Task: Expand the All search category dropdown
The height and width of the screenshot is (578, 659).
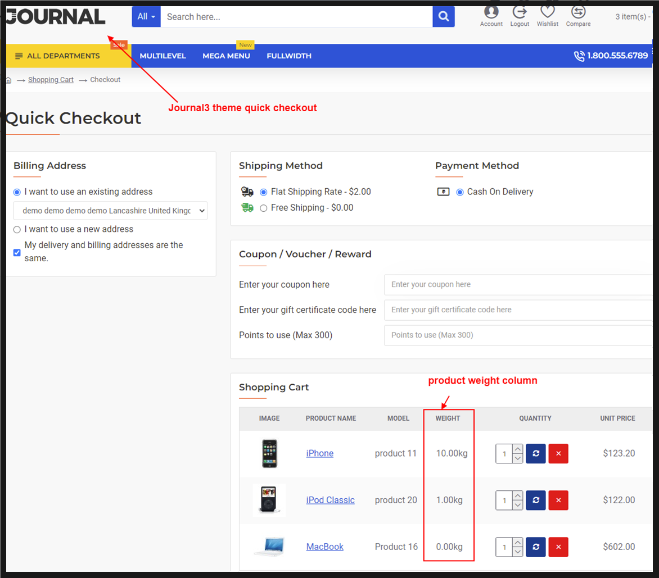Action: coord(146,17)
